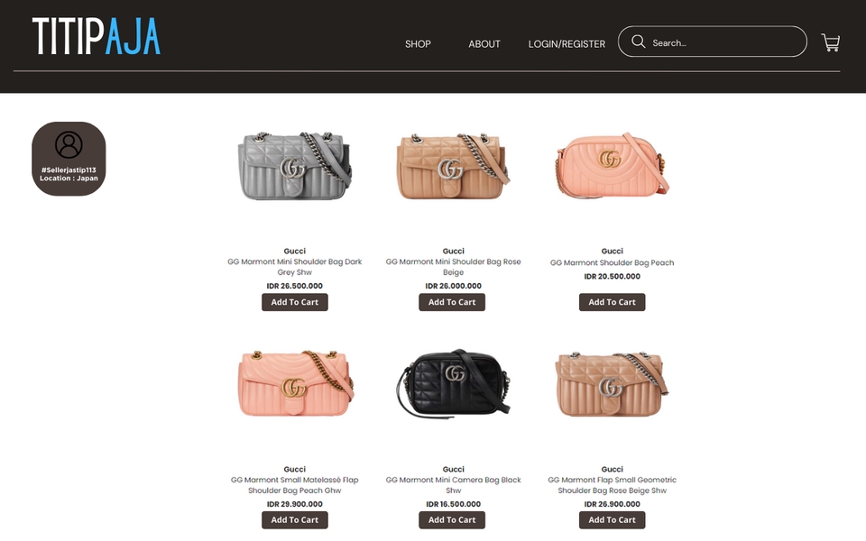Image resolution: width=866 pixels, height=541 pixels.
Task: Open the SHOP menu item
Action: point(418,44)
